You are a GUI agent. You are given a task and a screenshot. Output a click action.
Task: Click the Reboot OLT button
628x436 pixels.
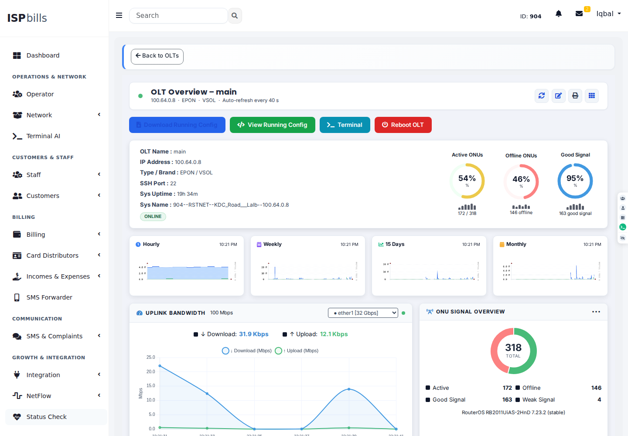(x=403, y=125)
